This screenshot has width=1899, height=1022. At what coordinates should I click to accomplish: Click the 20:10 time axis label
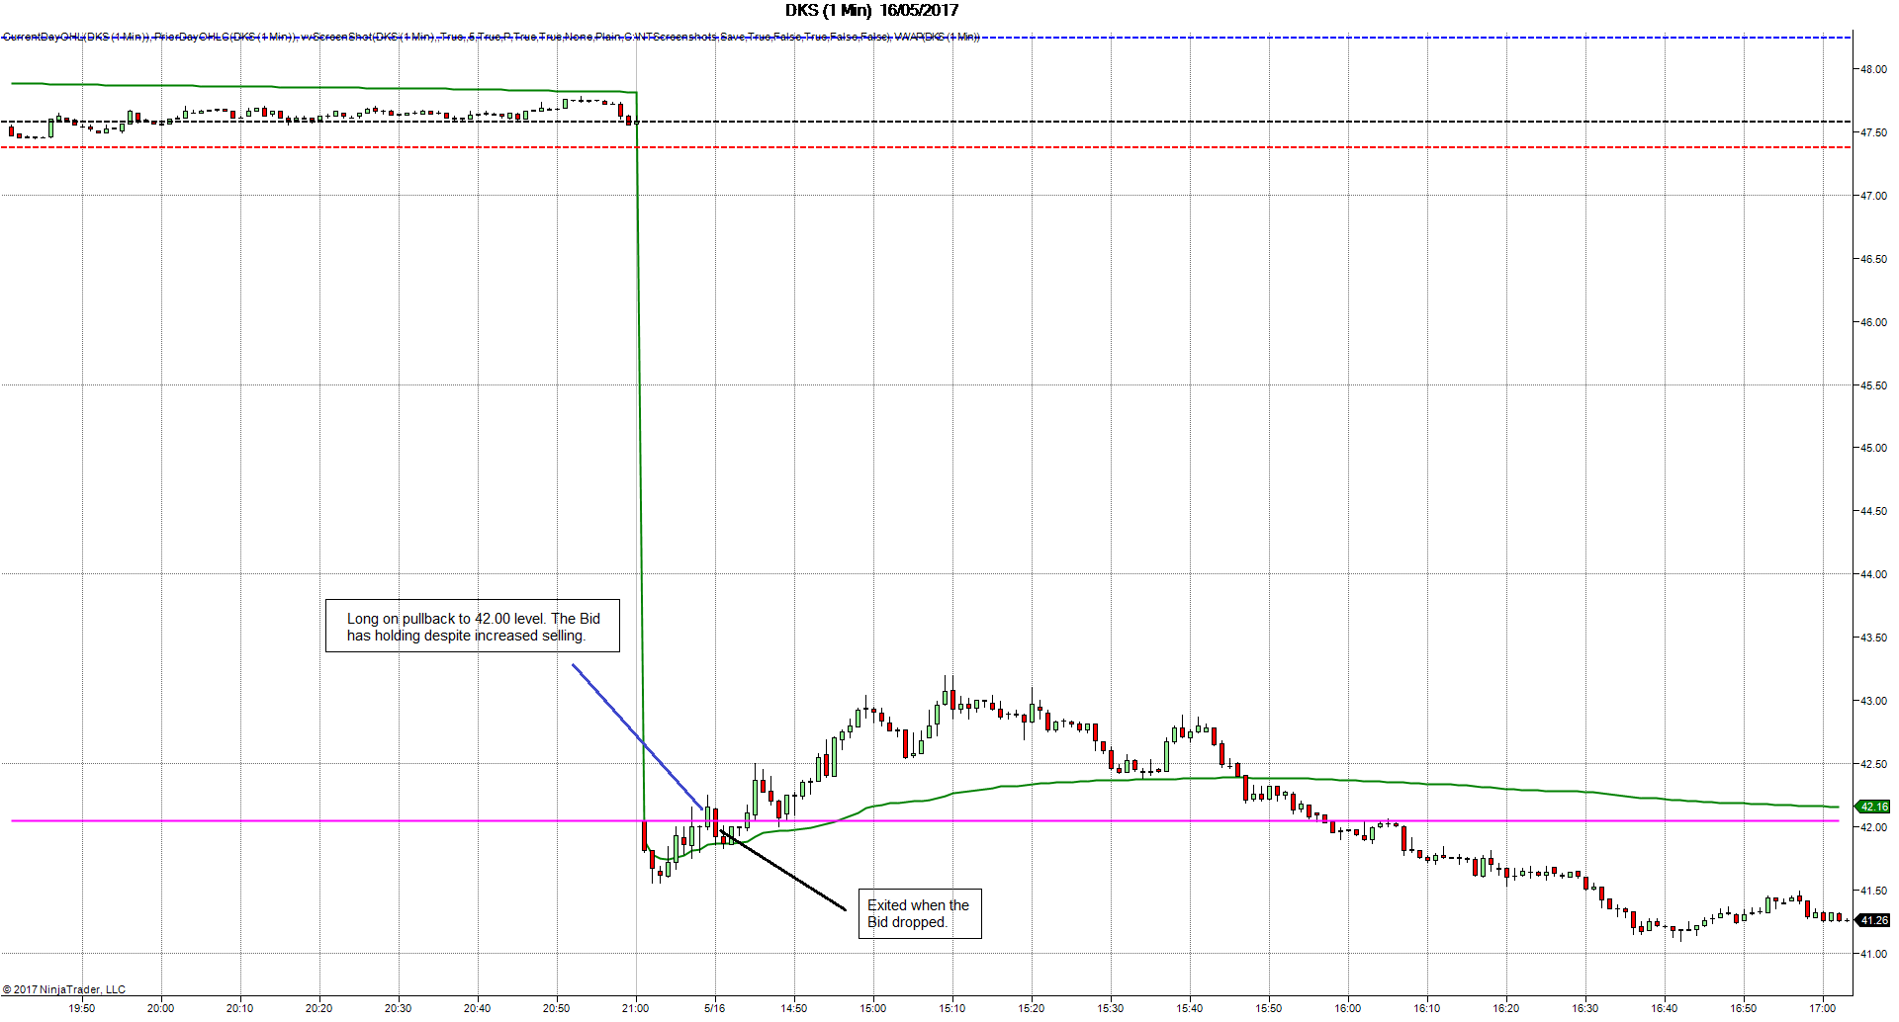[240, 1008]
